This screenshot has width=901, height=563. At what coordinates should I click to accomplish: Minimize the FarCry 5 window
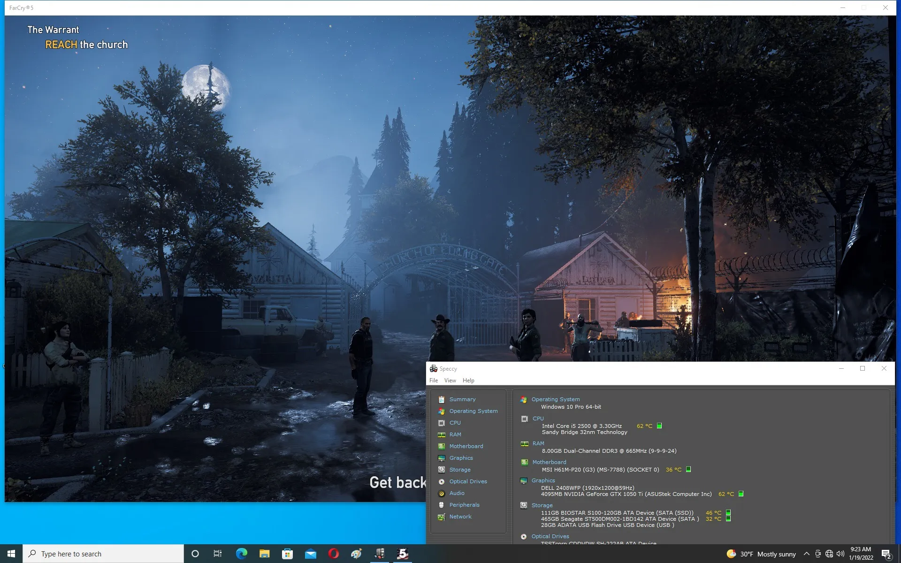point(843,8)
